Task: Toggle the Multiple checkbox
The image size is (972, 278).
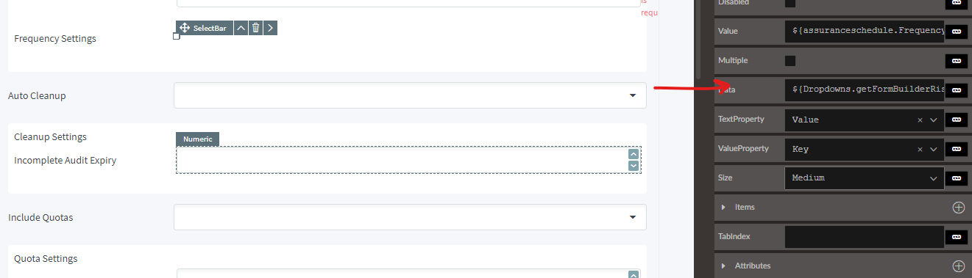Action: tap(790, 61)
